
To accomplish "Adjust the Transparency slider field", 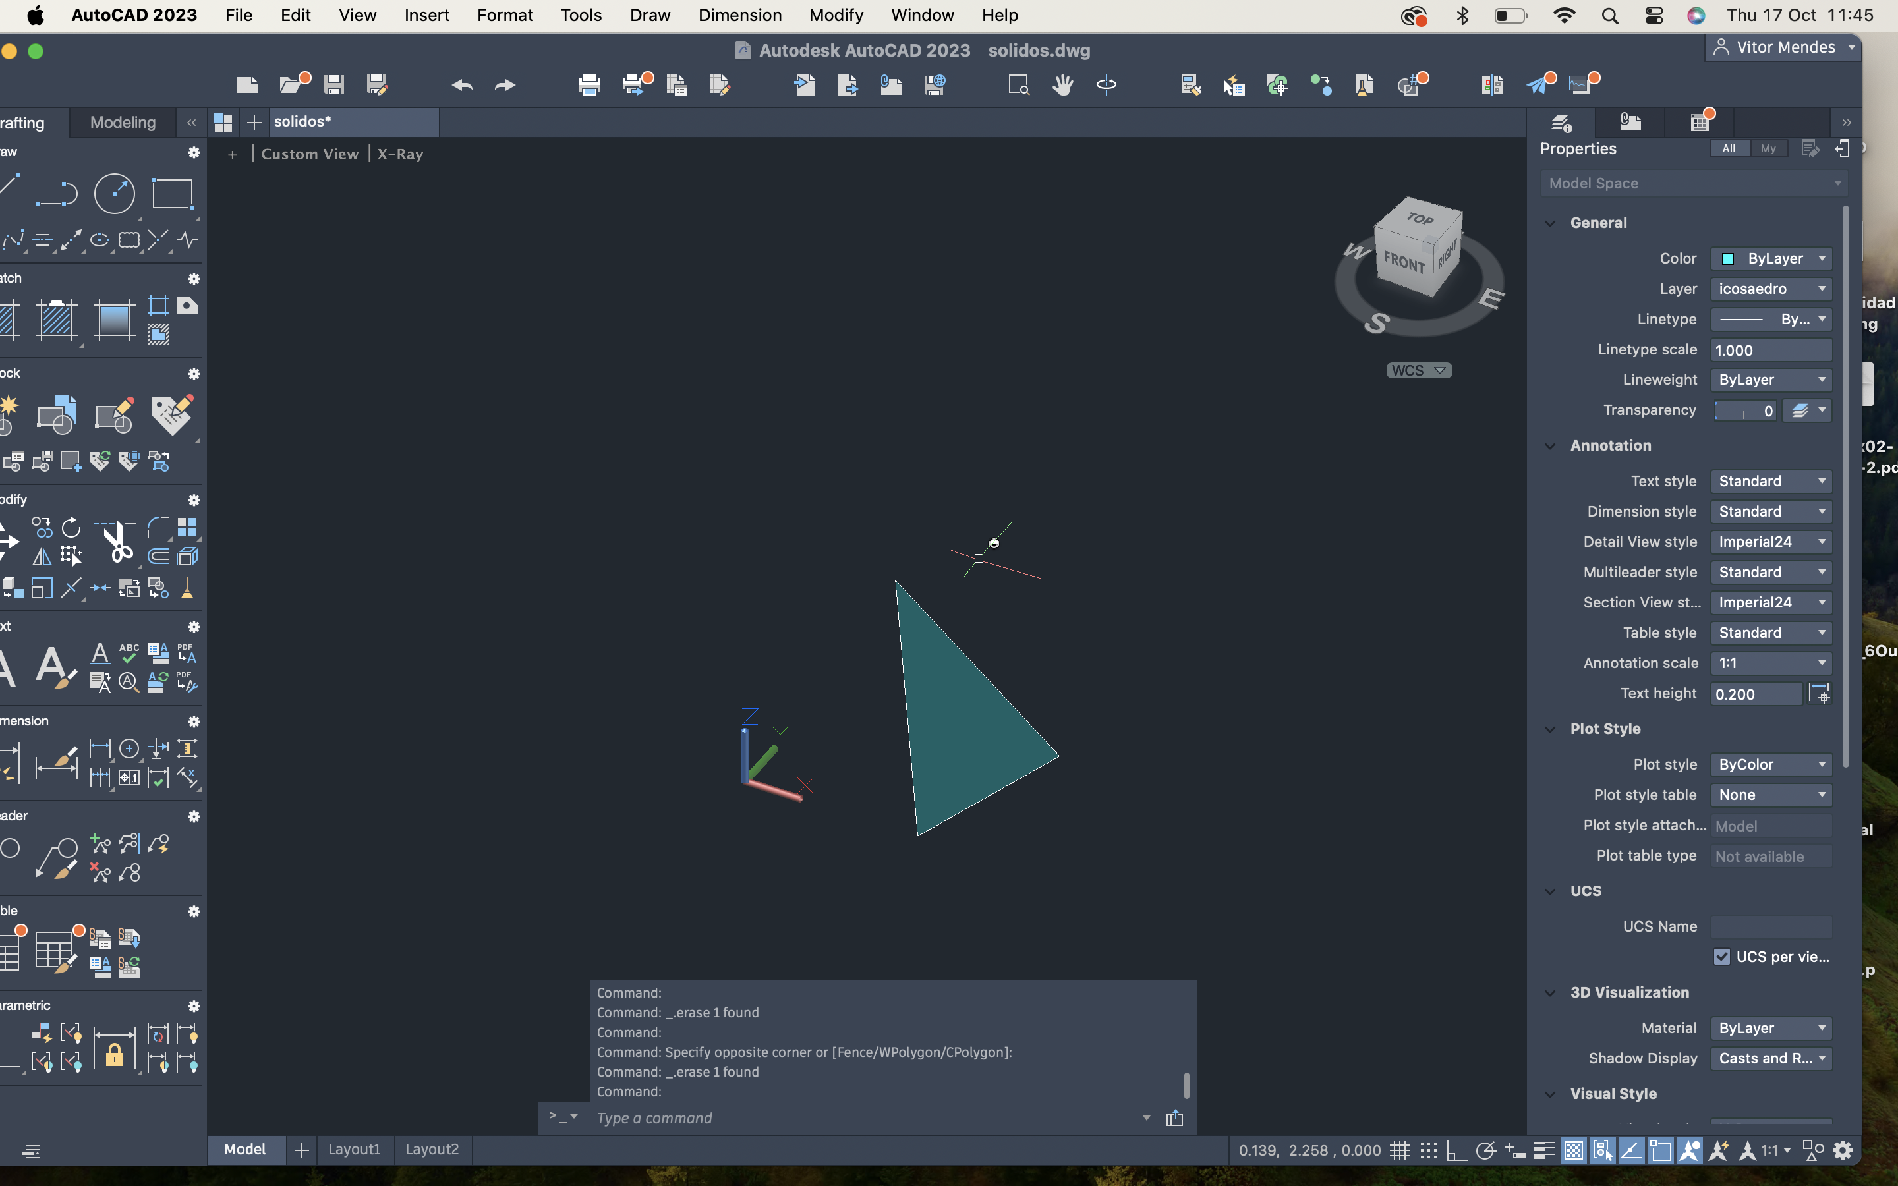I will 1744,410.
